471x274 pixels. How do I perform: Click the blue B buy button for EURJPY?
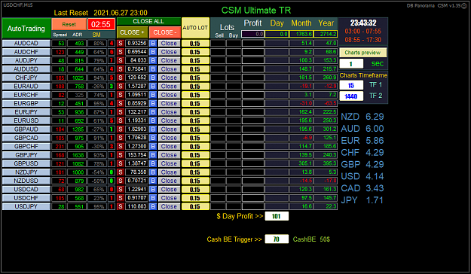(x=153, y=112)
